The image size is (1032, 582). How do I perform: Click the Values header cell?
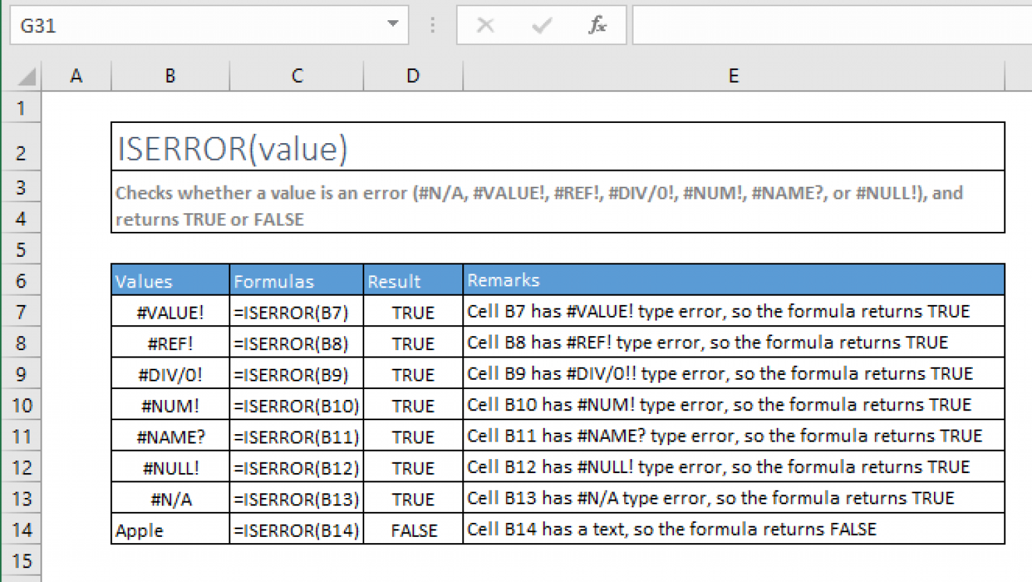[170, 280]
